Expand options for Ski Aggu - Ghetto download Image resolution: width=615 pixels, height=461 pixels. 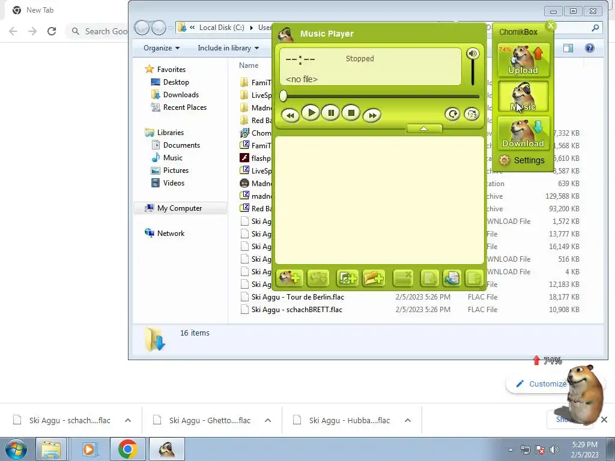pyautogui.click(x=268, y=420)
